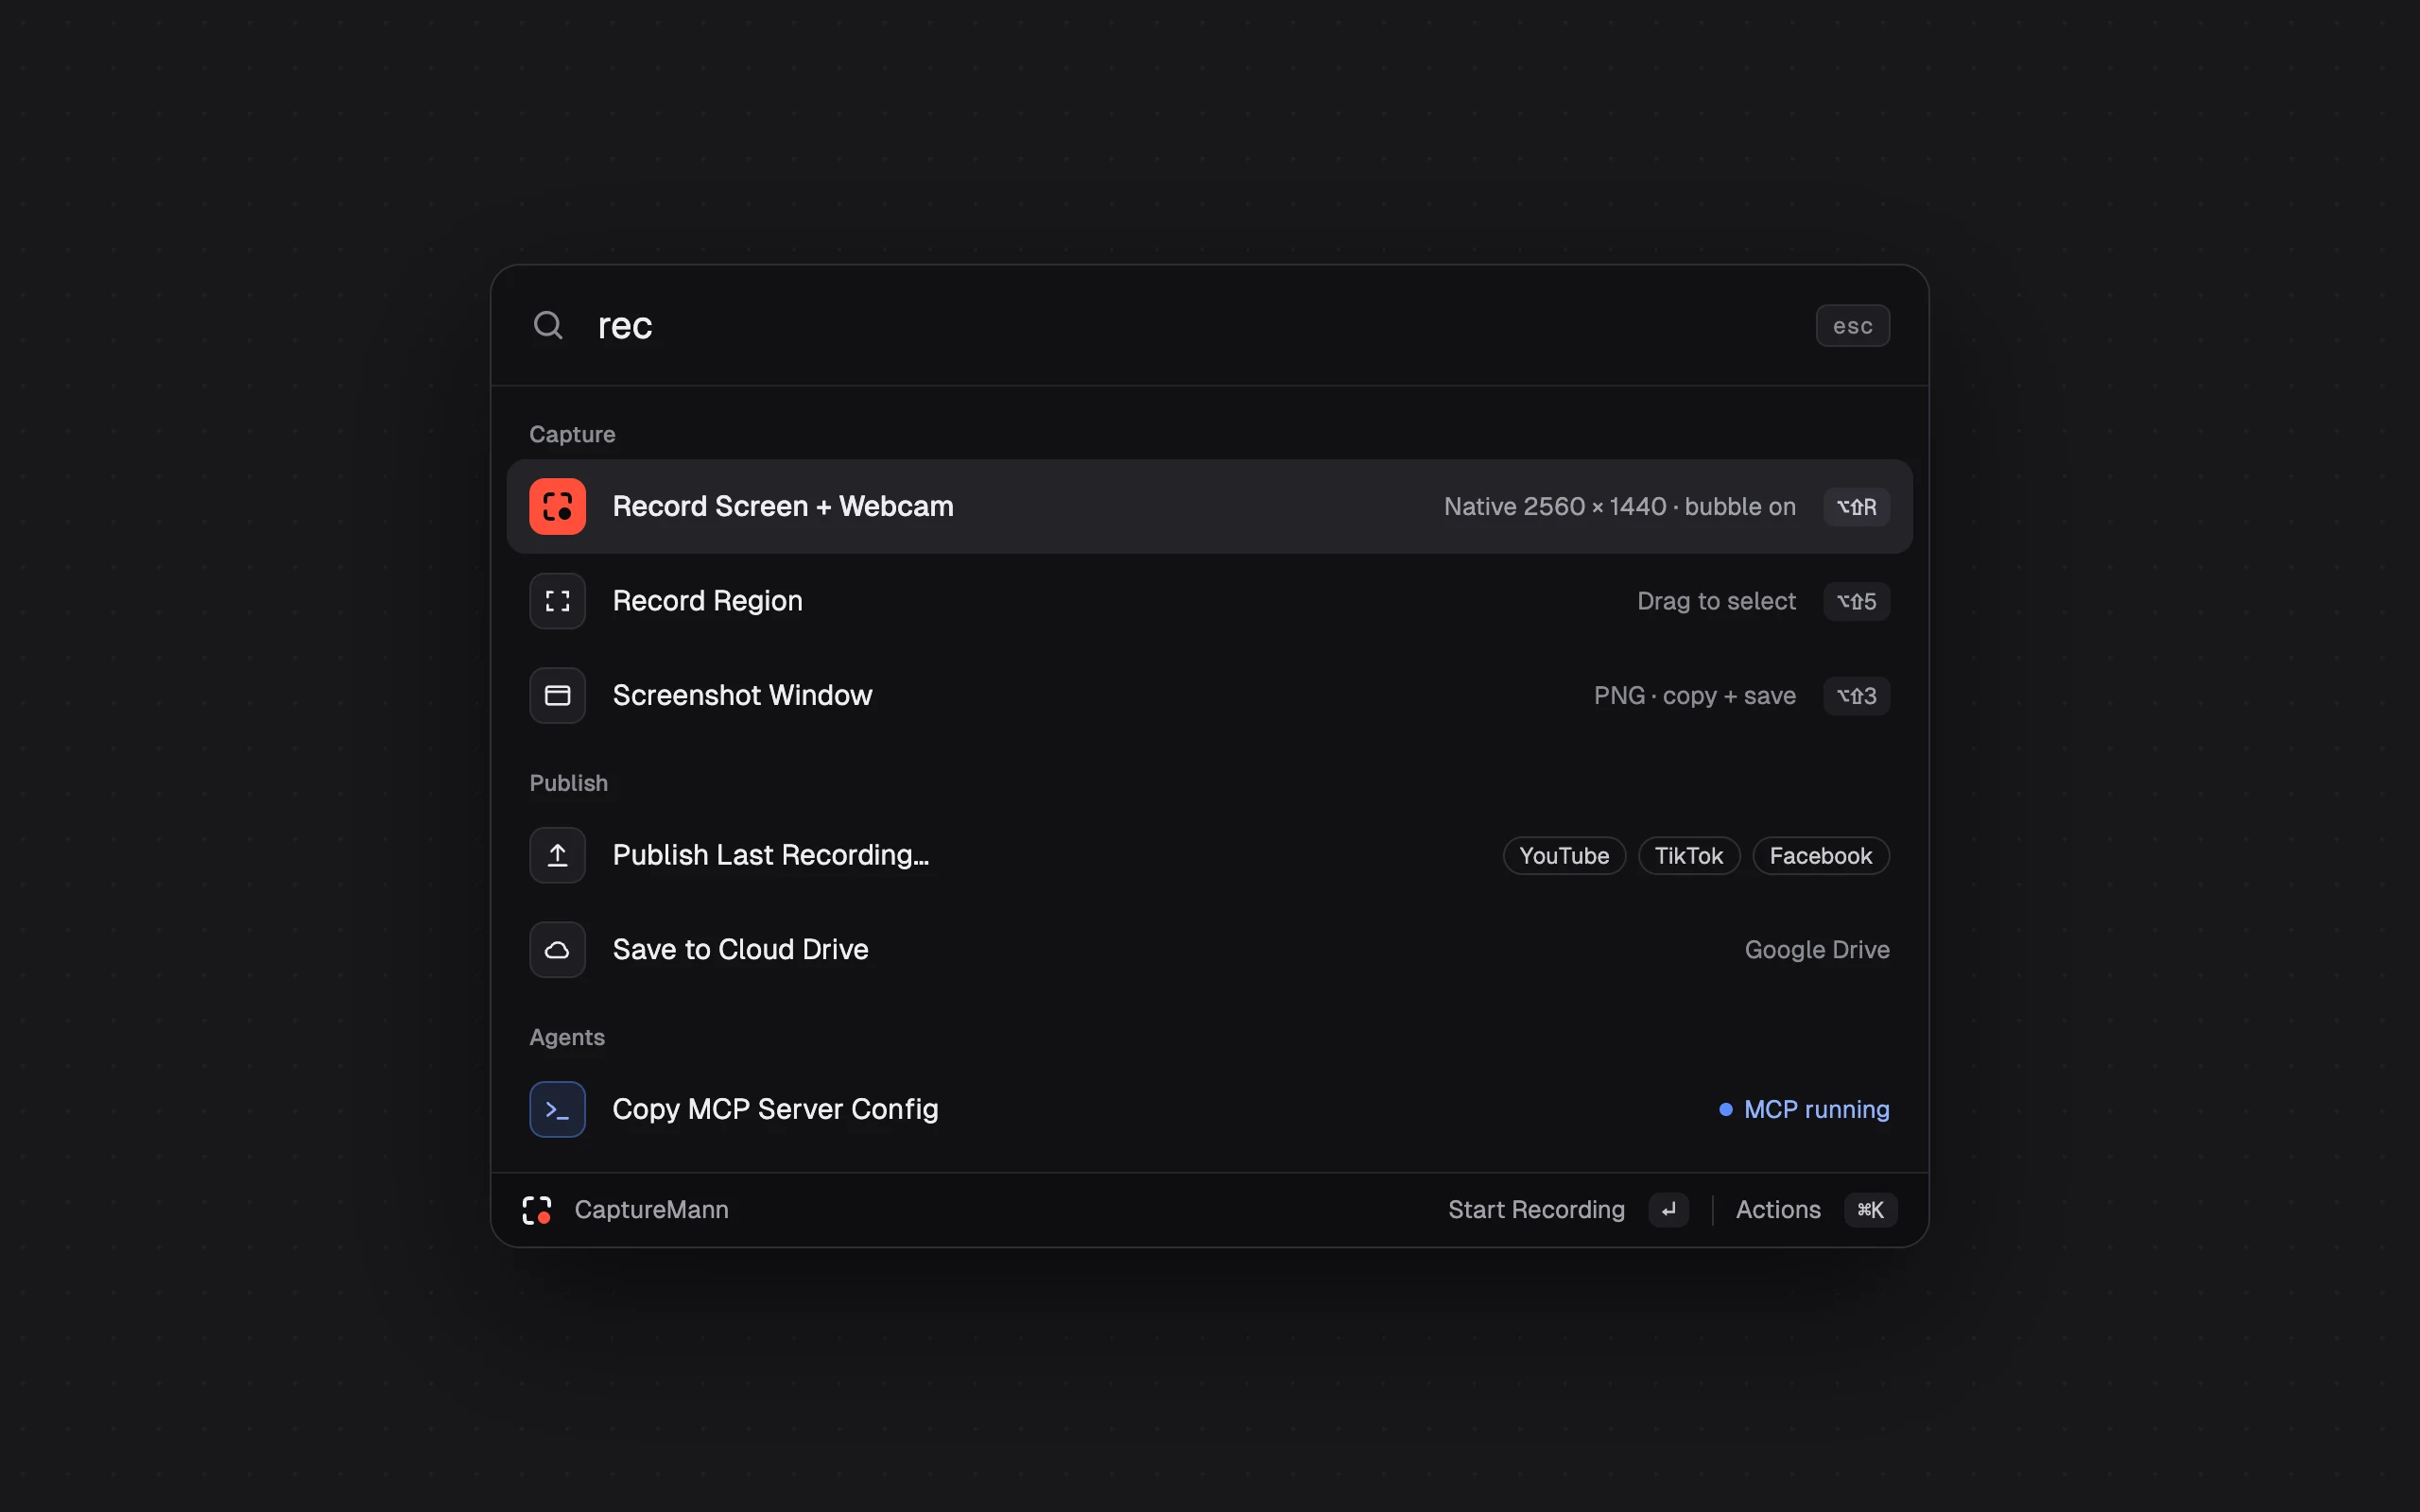2420x1512 pixels.
Task: Click the 'PNG · copy + save' text
Action: point(1694,696)
